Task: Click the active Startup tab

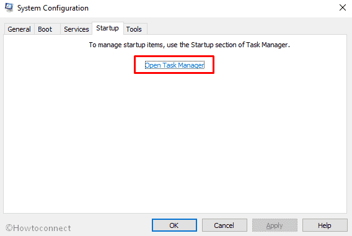Action: click(x=108, y=28)
